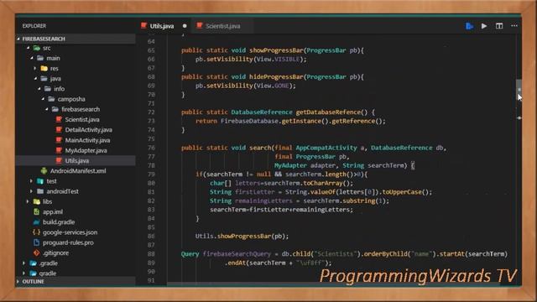Click the search method name on line 76
Image resolution: width=537 pixels, height=302 pixels.
click(x=260, y=148)
